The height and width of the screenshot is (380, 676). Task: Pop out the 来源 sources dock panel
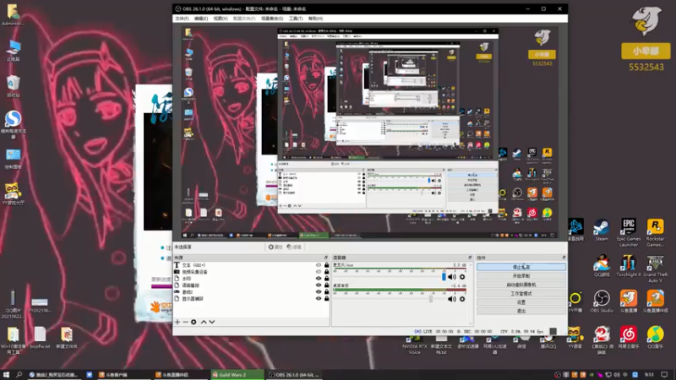pyautogui.click(x=326, y=258)
